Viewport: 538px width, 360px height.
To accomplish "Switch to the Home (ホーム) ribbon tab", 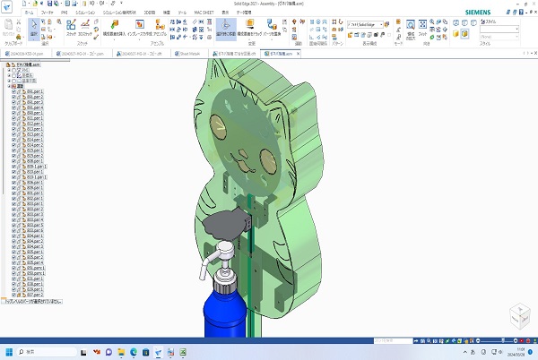I will click(30, 13).
